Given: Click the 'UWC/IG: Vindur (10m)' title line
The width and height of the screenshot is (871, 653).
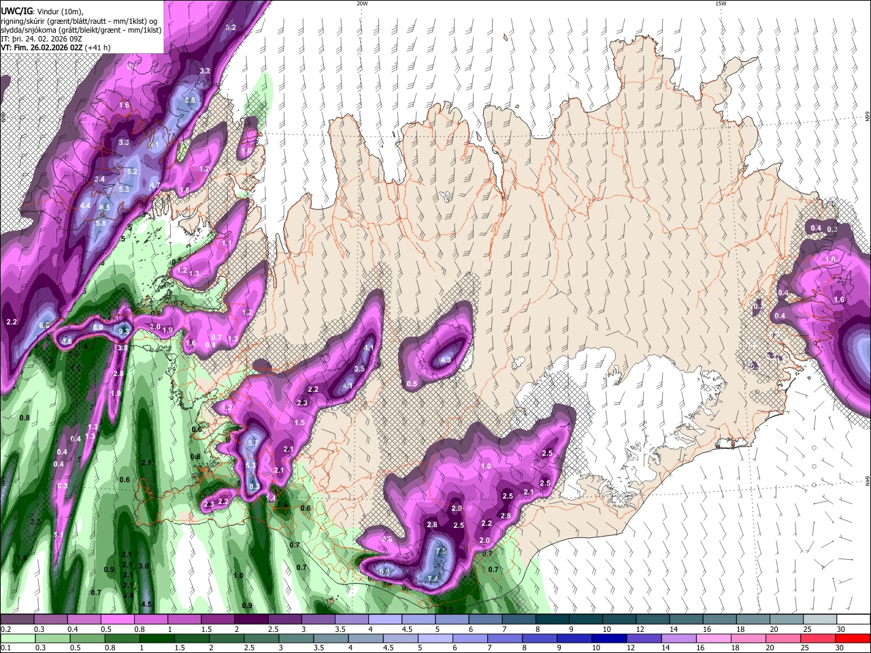Looking at the screenshot, I should point(42,12).
